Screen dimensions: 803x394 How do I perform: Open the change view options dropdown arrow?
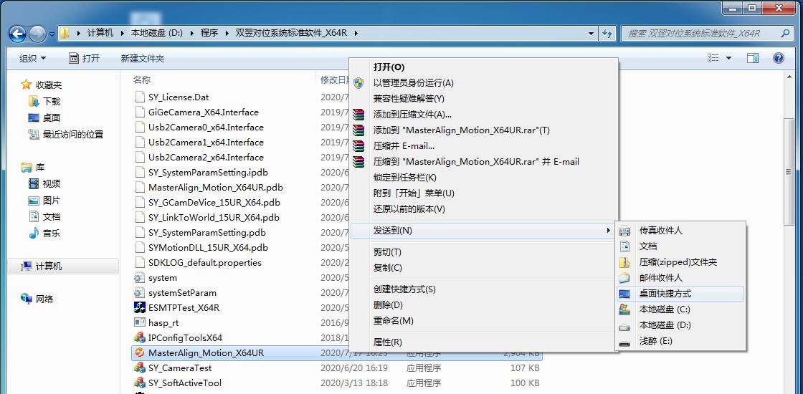(x=729, y=58)
